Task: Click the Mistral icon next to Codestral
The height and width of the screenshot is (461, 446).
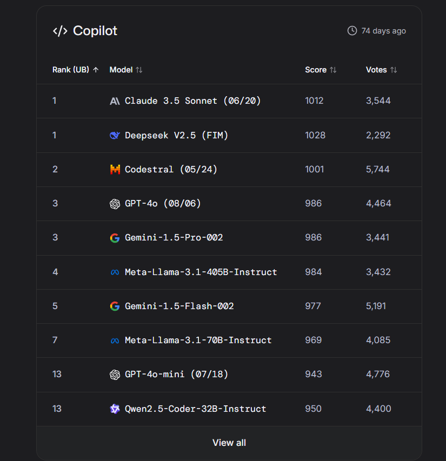Action: click(x=115, y=169)
